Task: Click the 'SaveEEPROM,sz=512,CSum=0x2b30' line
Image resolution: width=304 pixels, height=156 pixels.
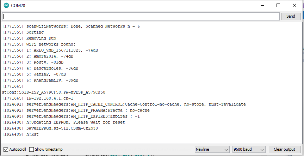Action: [x=50, y=128]
